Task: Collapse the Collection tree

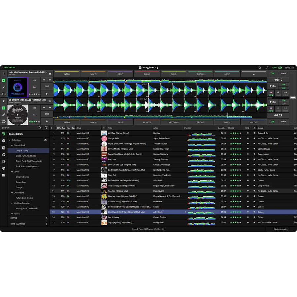Action: pyautogui.click(x=10, y=140)
